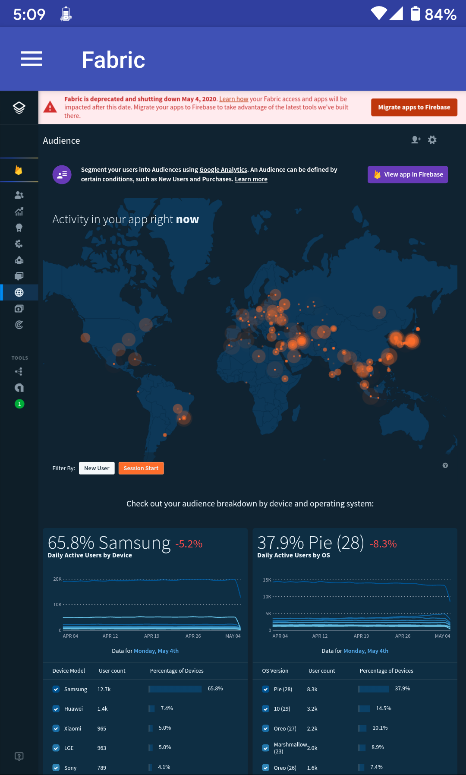Click the map help question mark
Image resolution: width=466 pixels, height=775 pixels.
tap(445, 465)
